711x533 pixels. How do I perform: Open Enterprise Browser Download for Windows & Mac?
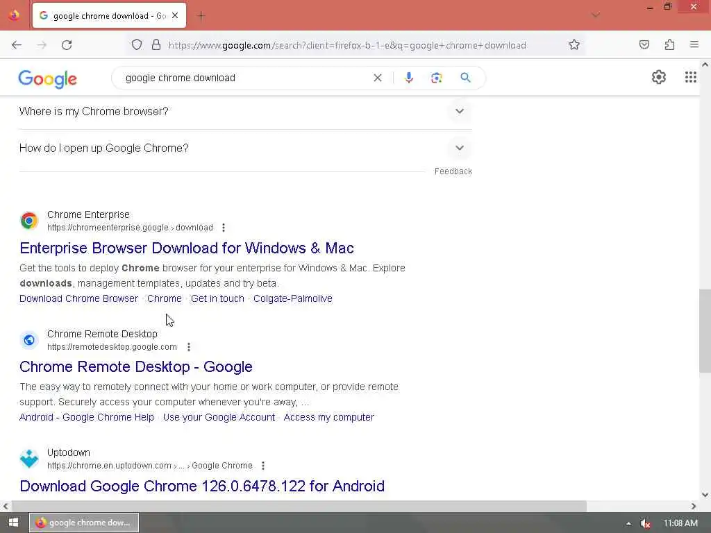pyautogui.click(x=186, y=248)
